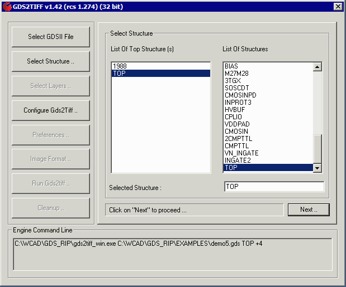The height and width of the screenshot is (287, 346).
Task: Select INGATE2 structure
Action: click(x=268, y=160)
